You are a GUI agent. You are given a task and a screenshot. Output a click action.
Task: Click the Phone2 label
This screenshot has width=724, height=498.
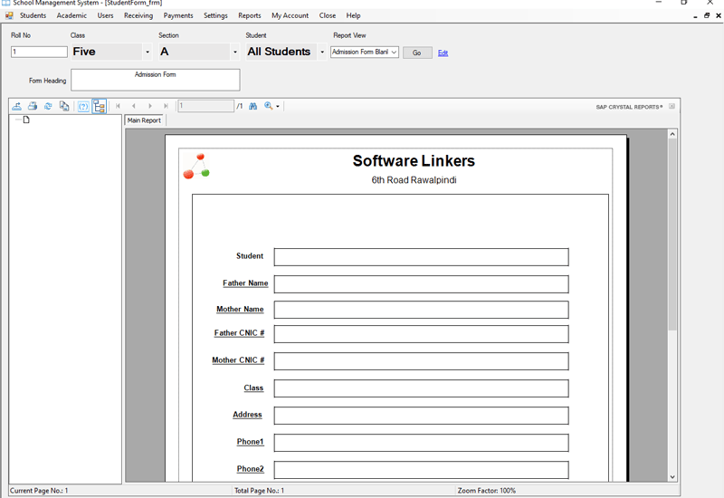coord(251,469)
